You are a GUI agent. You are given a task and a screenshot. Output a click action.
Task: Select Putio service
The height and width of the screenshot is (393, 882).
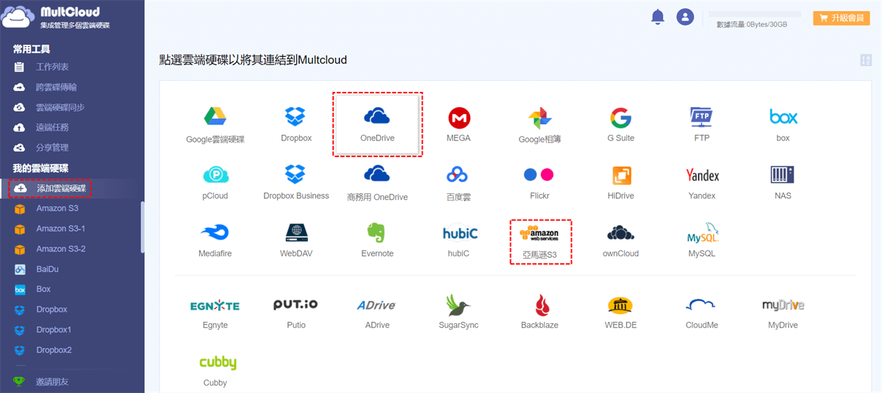click(295, 305)
